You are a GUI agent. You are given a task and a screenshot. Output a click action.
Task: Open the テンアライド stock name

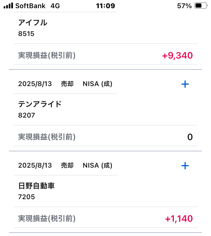click(40, 104)
